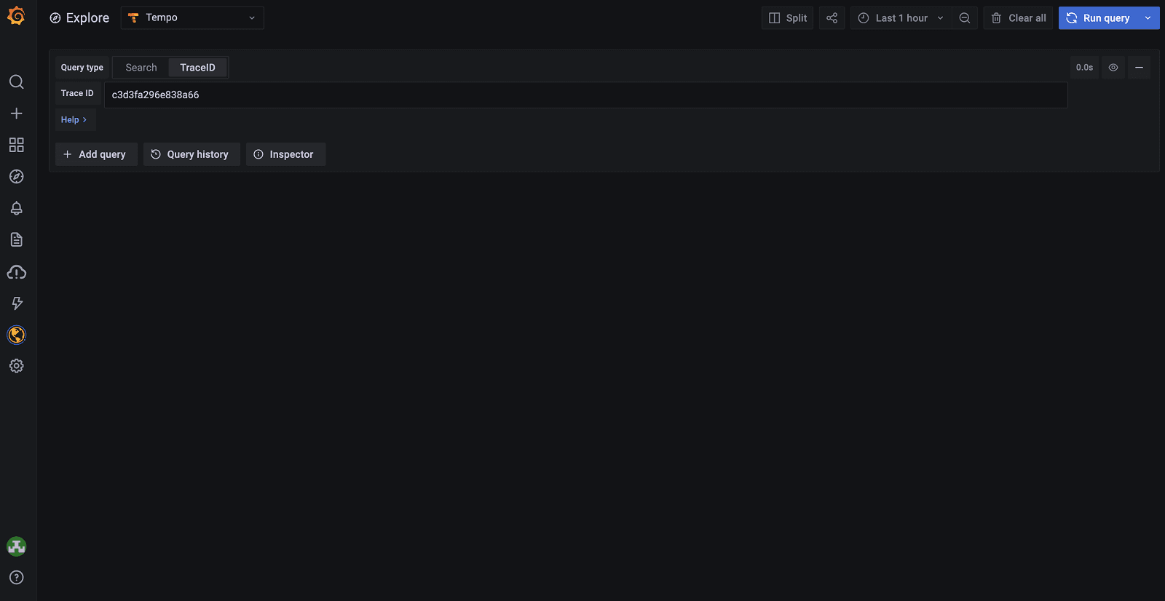The width and height of the screenshot is (1165, 601).
Task: Zoom out the time range
Action: click(x=964, y=18)
